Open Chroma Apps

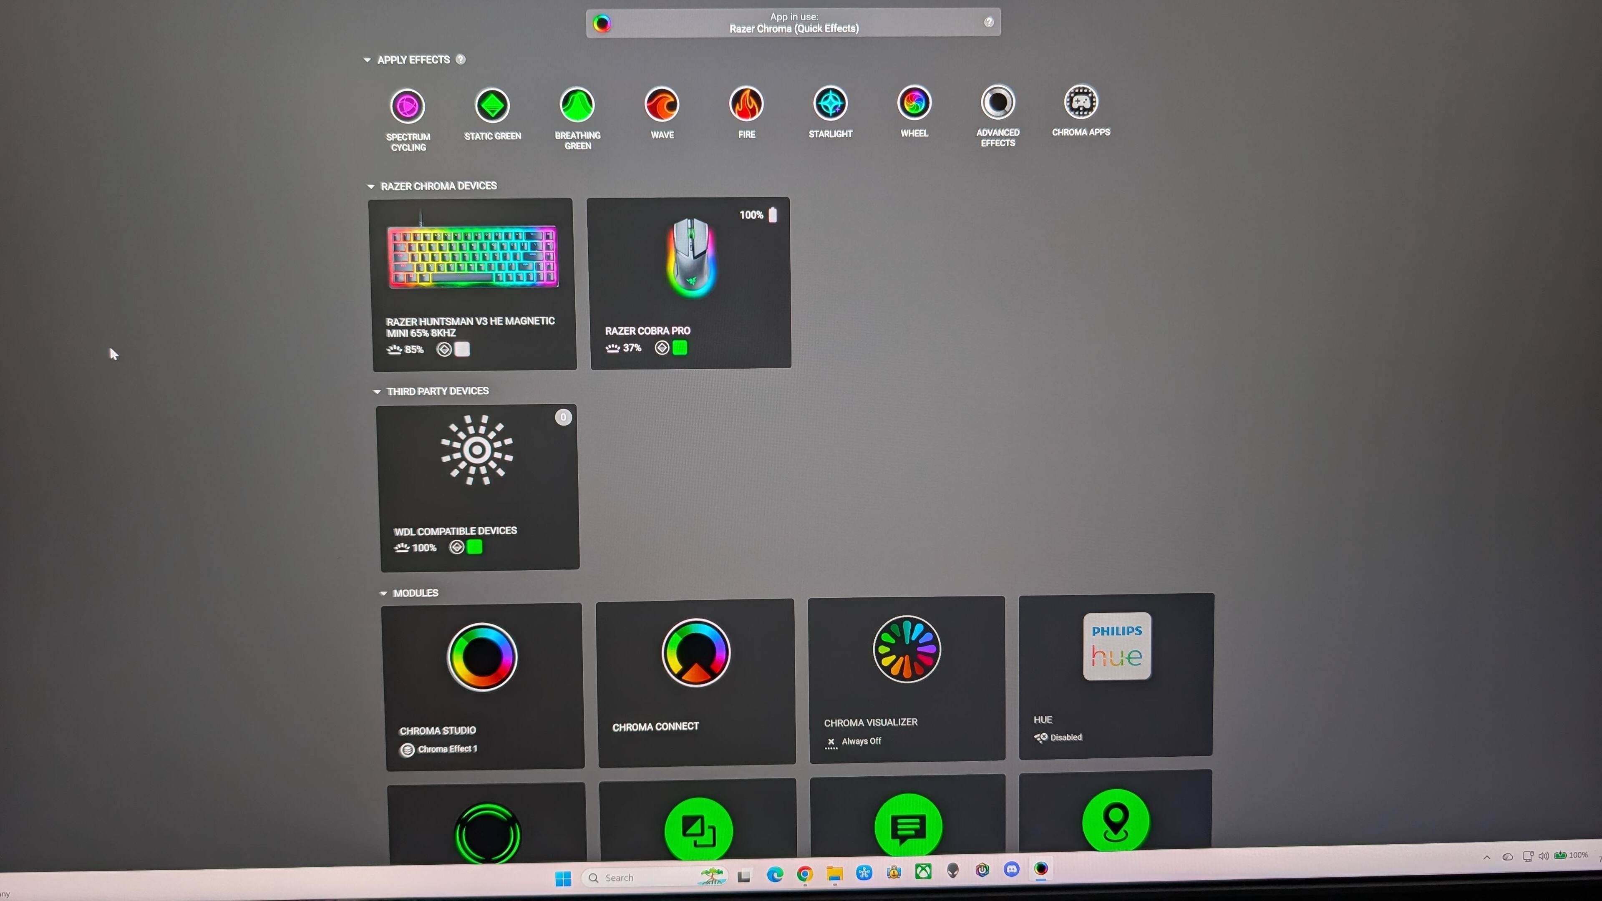coord(1081,110)
